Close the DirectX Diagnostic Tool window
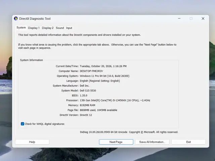Image resolution: width=215 pixels, height=161 pixels. pyautogui.click(x=203, y=18)
